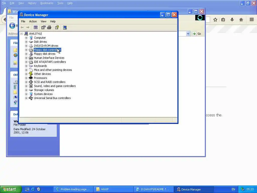
Task: Click the Help icon in Device Manager toolbar
Action: 57,28
